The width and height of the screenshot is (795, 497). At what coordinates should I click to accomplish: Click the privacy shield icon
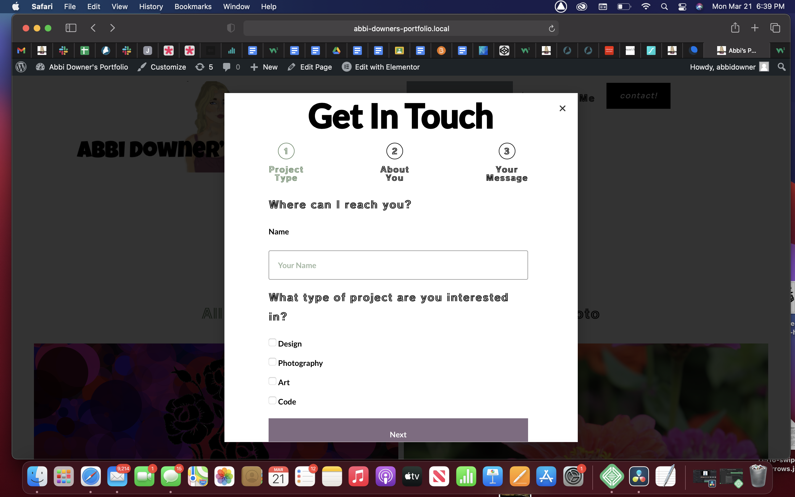click(x=231, y=28)
